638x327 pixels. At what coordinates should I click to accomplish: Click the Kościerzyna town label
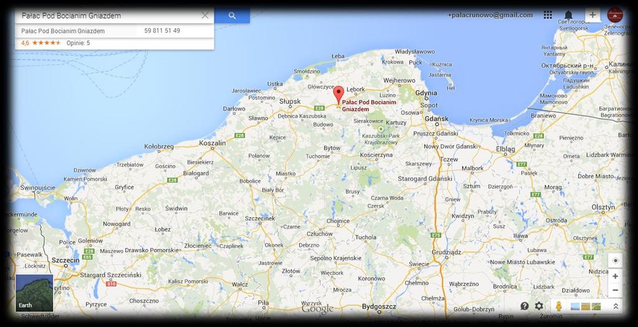tap(376, 155)
